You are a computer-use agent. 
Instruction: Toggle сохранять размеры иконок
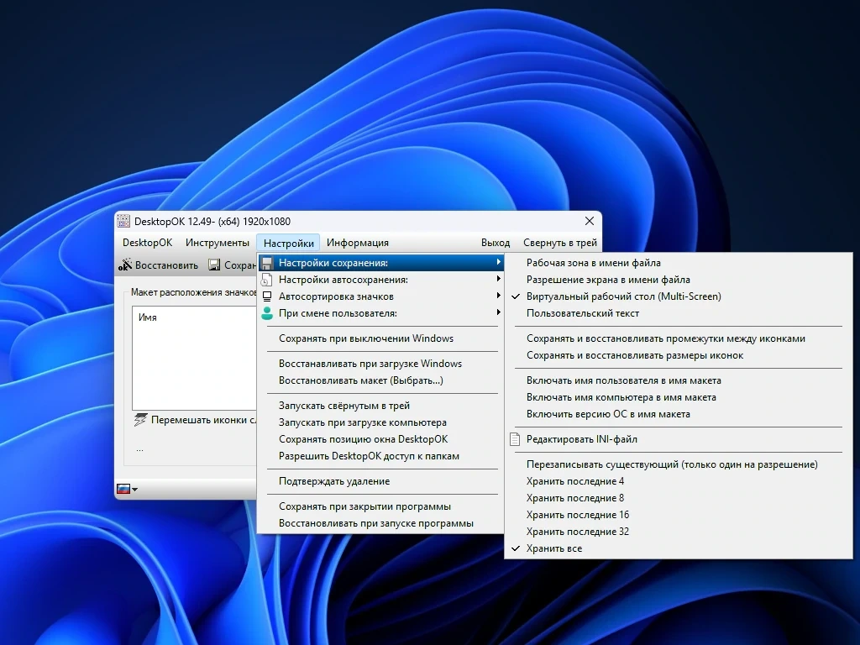pyautogui.click(x=679, y=355)
